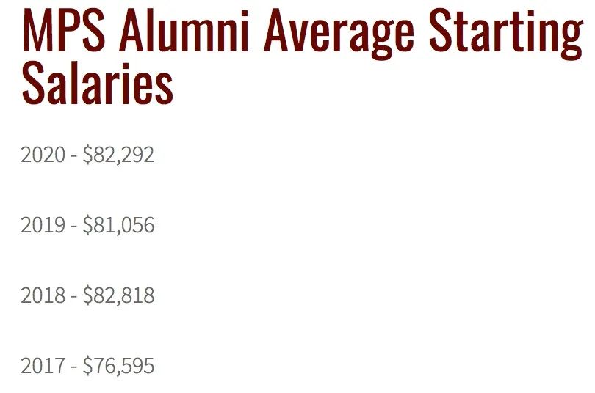This screenshot has height=393, width=595.
Task: Click the dash after 2019
Action: pos(74,226)
